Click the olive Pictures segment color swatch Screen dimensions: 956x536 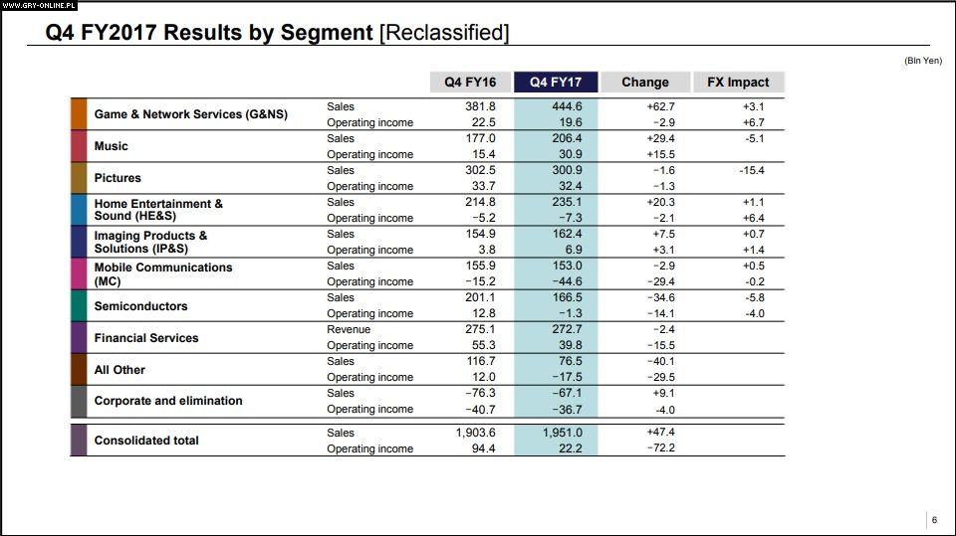click(79, 178)
